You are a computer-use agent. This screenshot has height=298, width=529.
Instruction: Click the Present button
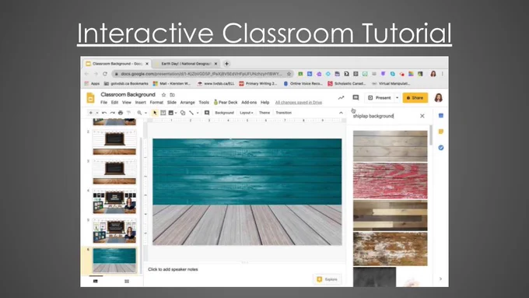[x=380, y=98]
